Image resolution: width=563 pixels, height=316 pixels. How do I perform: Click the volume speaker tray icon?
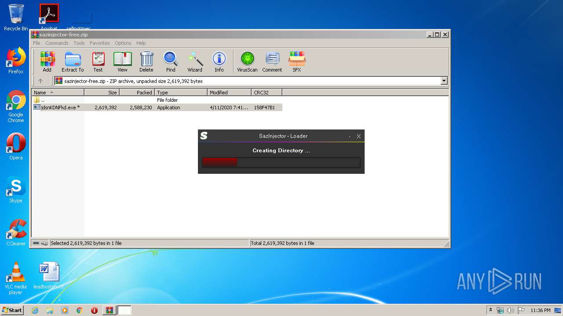(x=510, y=310)
